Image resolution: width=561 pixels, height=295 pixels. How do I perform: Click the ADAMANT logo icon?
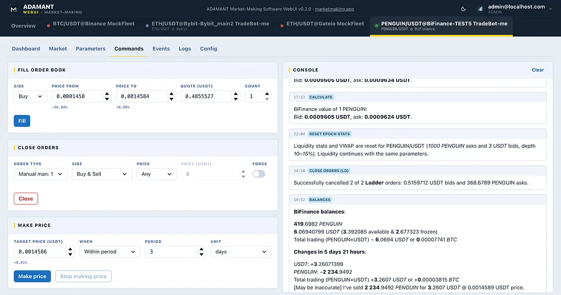14,9
